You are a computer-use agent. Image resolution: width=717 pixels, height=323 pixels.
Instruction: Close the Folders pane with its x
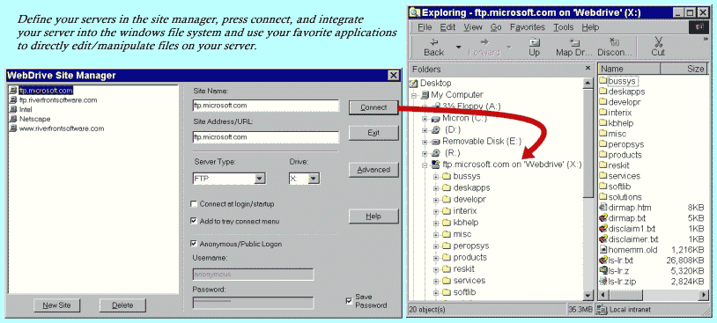588,69
